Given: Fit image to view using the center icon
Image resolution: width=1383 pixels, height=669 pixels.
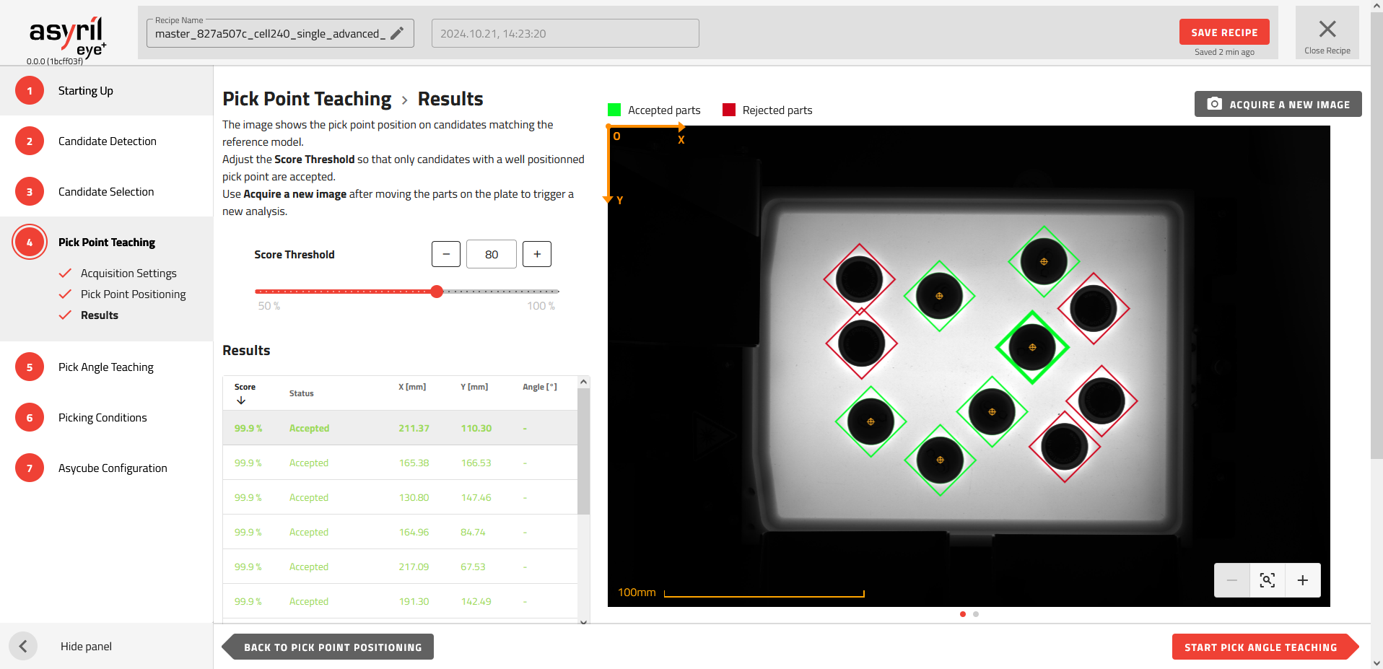Looking at the screenshot, I should pos(1268,580).
